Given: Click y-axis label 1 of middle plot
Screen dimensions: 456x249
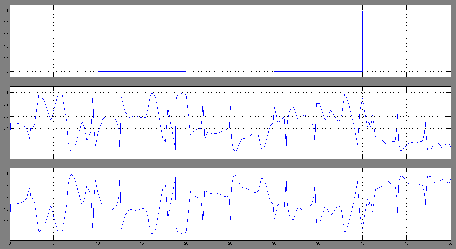Looking at the screenshot, I should coord(7,93).
